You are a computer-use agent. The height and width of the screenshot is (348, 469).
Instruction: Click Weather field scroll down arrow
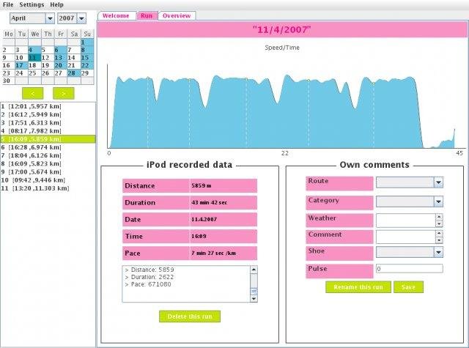coord(439,224)
